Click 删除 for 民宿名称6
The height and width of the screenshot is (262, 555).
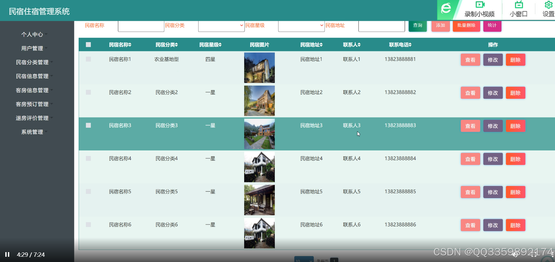point(515,225)
